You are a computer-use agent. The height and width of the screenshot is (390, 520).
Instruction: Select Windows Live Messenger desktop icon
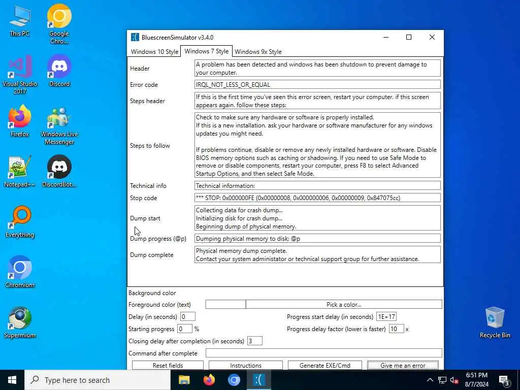click(59, 125)
